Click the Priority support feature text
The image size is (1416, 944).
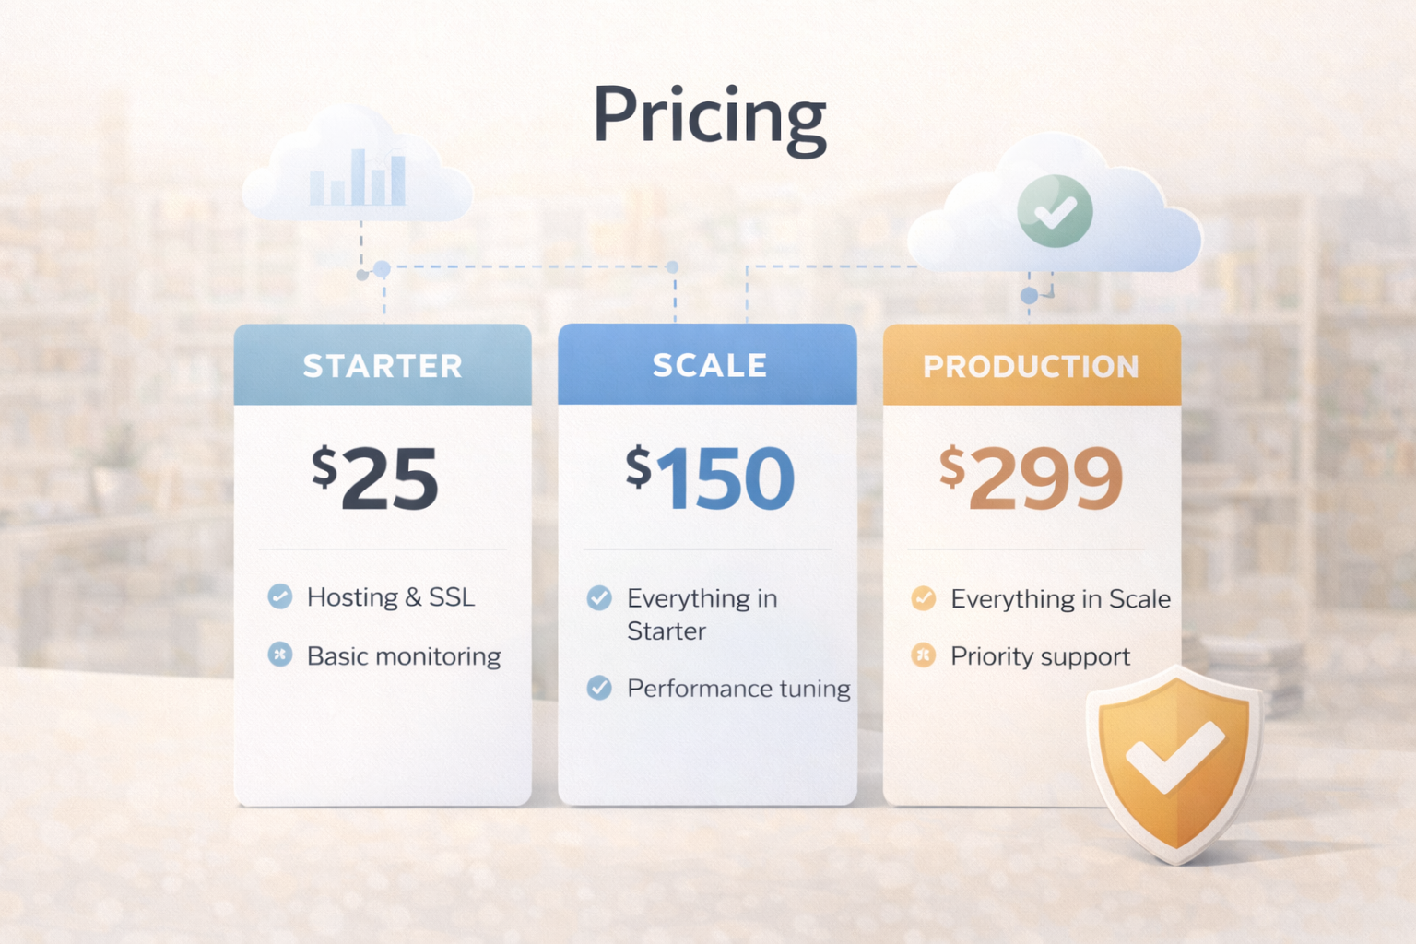click(1040, 656)
